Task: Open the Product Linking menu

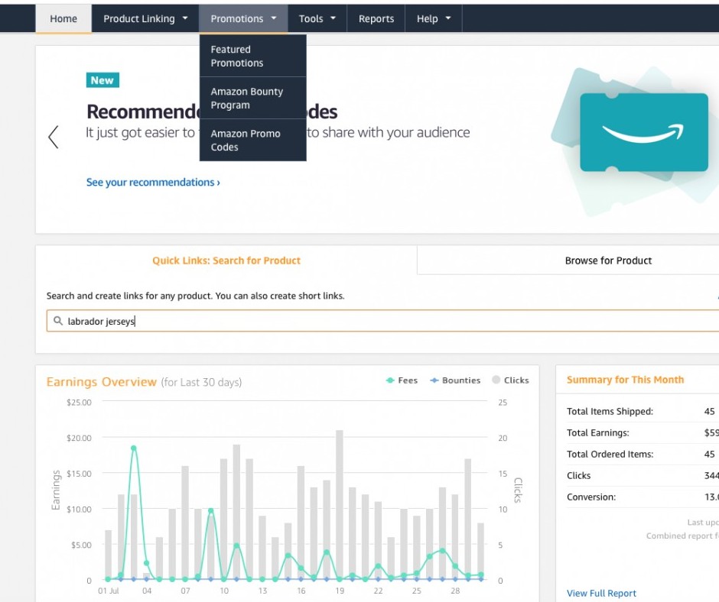Action: tap(145, 19)
